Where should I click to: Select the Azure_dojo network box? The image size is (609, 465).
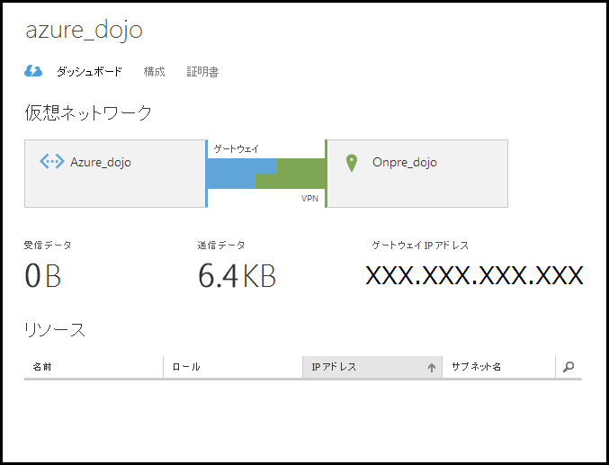click(x=115, y=174)
